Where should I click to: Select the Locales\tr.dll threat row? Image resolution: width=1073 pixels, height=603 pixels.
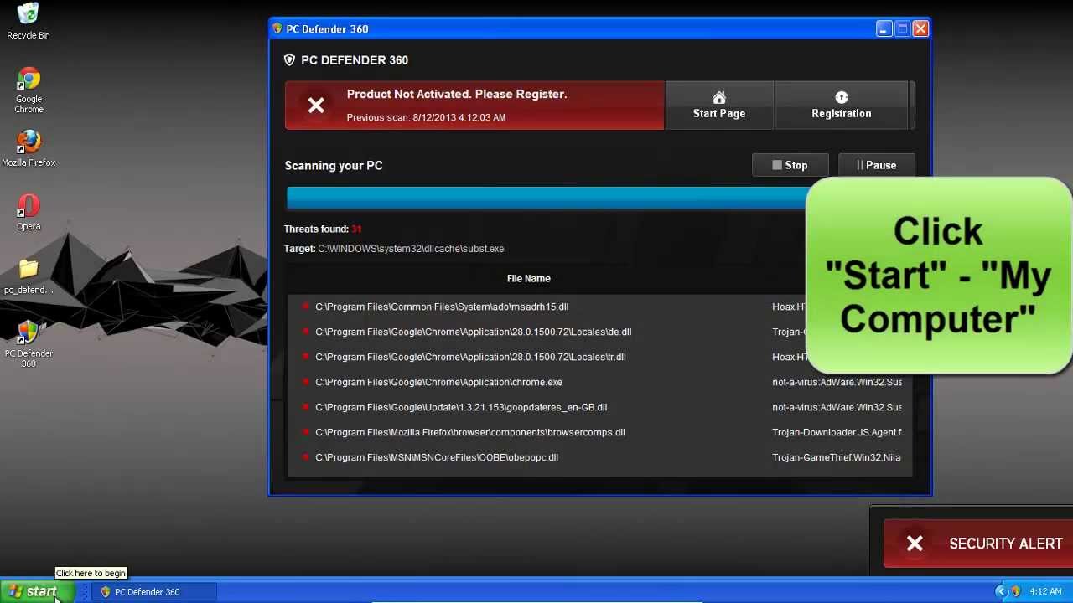pyautogui.click(x=599, y=357)
